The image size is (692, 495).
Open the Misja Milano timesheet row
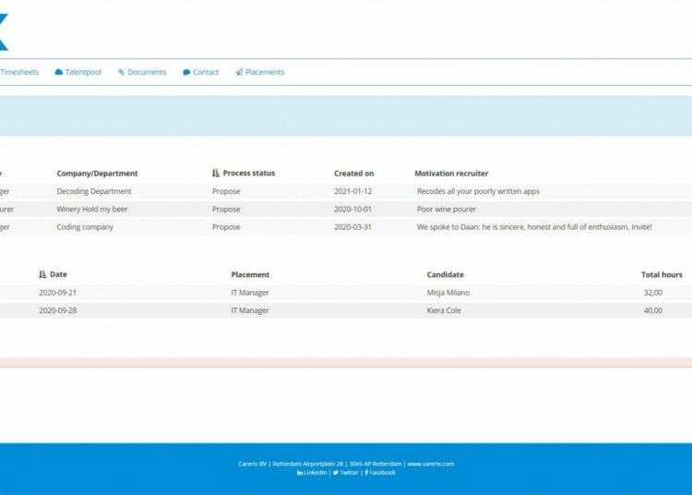pyautogui.click(x=447, y=293)
